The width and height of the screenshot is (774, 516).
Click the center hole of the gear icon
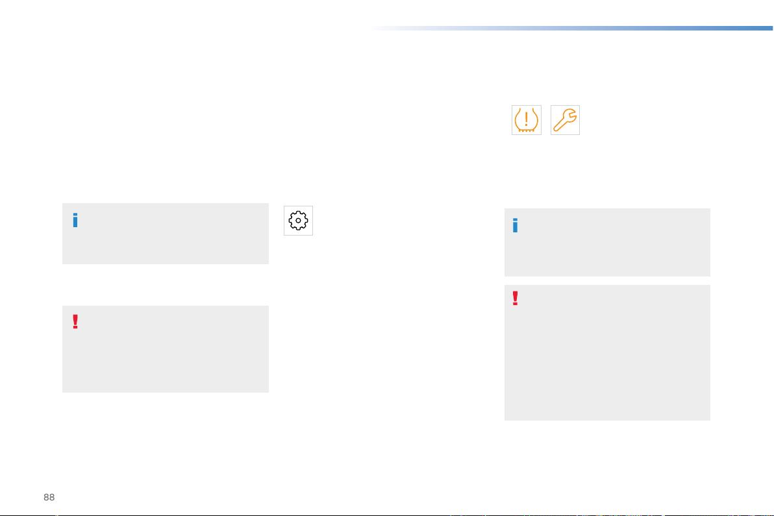(298, 221)
